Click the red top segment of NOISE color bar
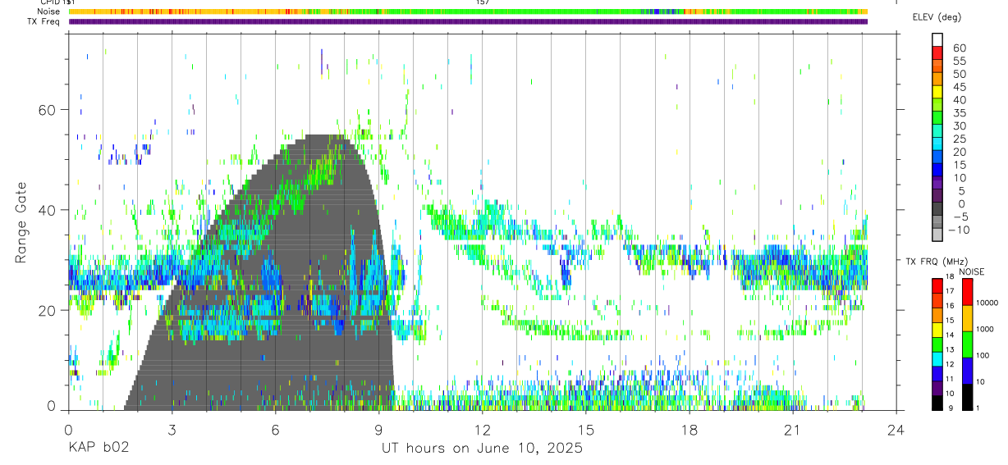1008x465 pixels. (x=968, y=292)
